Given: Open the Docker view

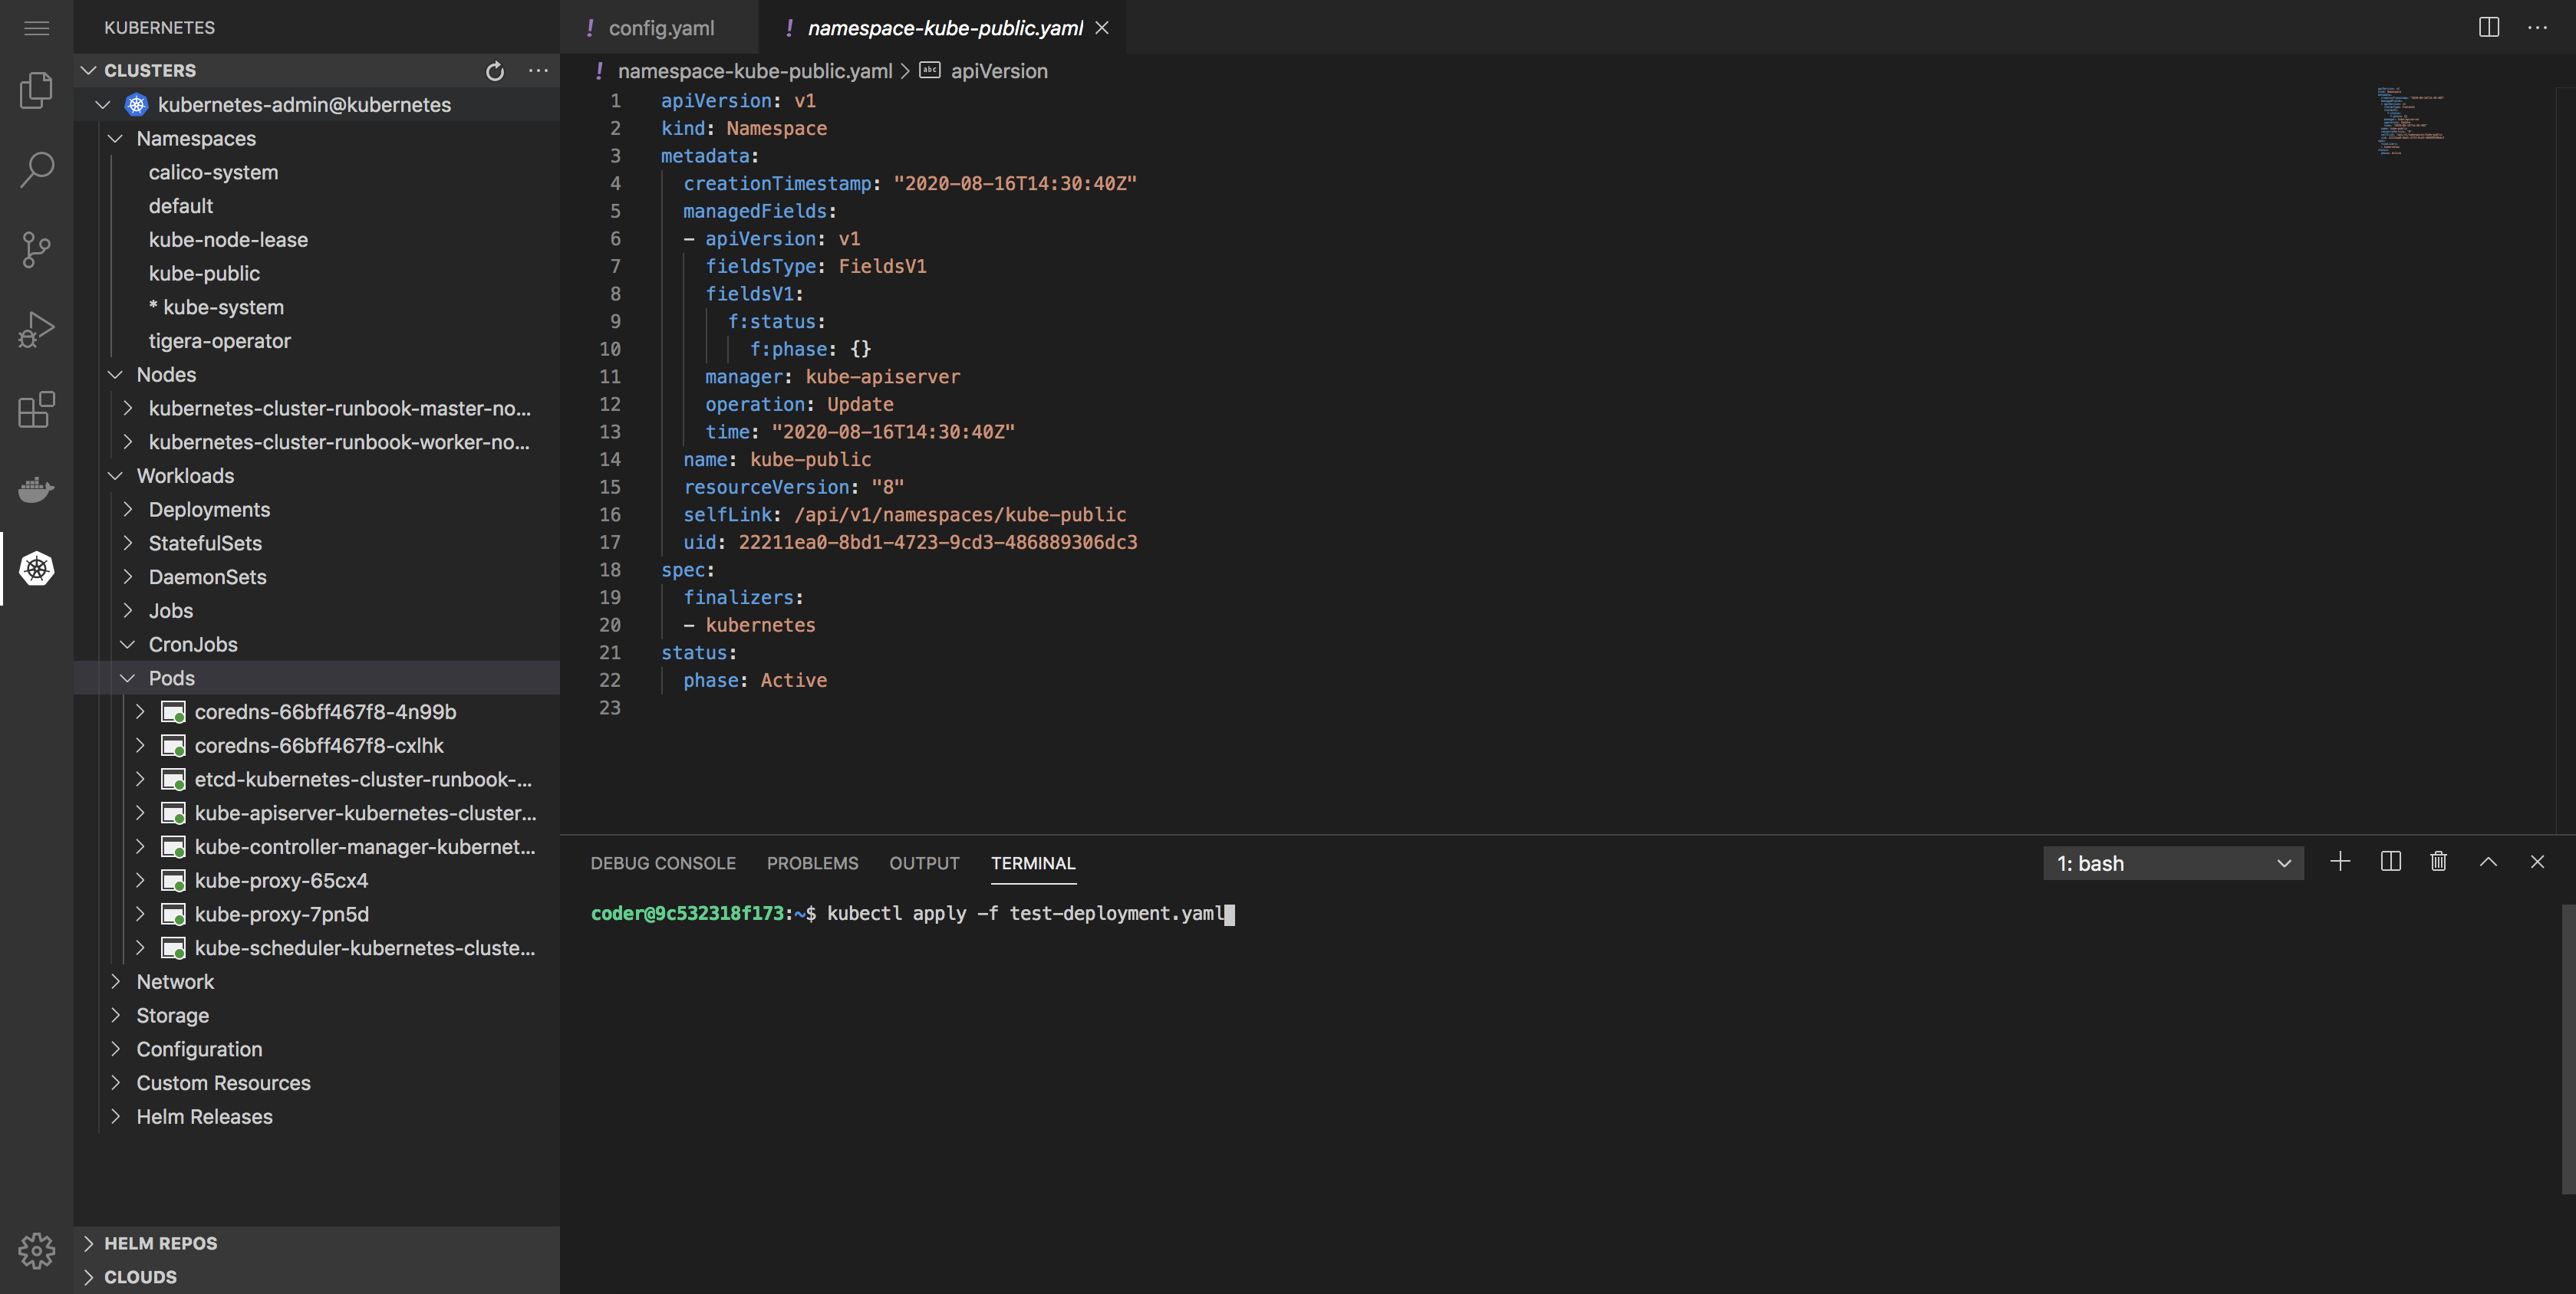Looking at the screenshot, I should (37, 490).
